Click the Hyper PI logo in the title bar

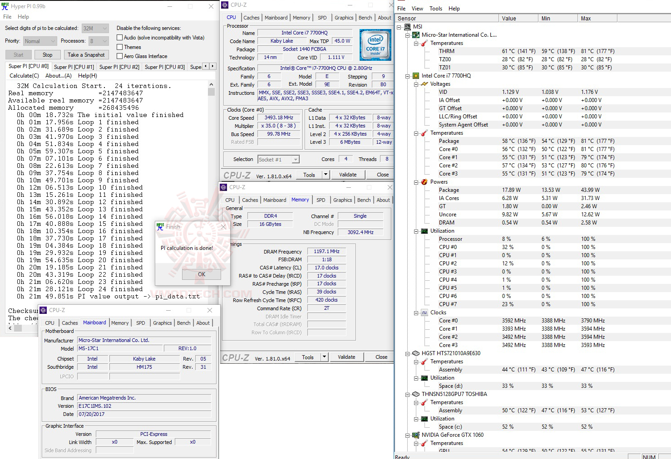click(x=5, y=6)
